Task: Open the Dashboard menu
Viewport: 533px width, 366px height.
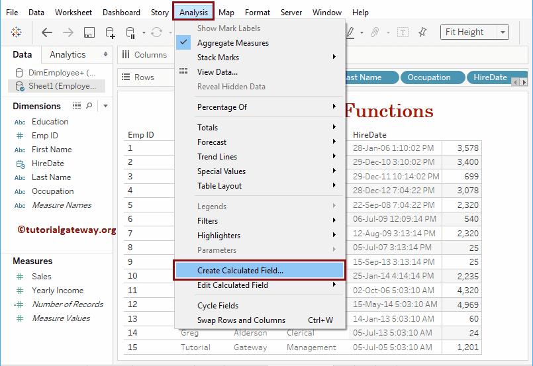Action: point(121,13)
